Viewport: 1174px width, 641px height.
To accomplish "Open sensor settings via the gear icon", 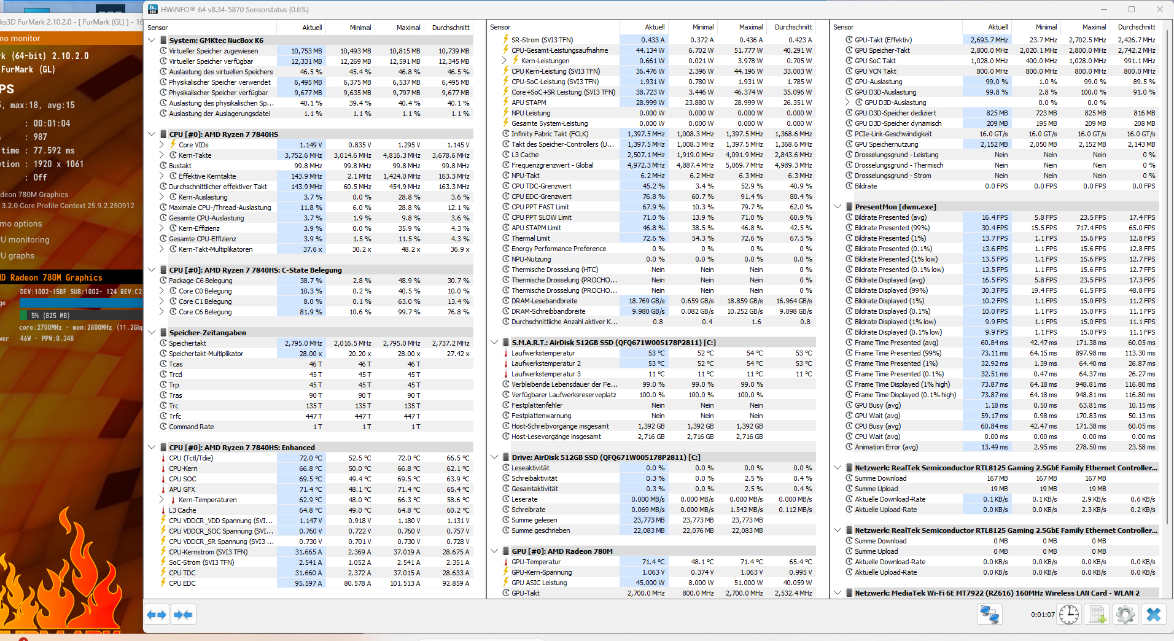I will click(x=1125, y=615).
